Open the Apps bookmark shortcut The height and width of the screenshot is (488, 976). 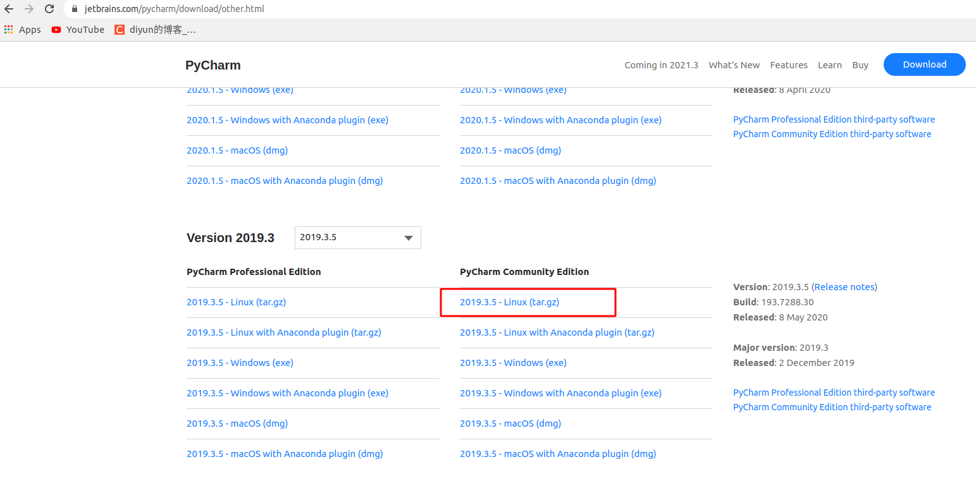(x=23, y=30)
